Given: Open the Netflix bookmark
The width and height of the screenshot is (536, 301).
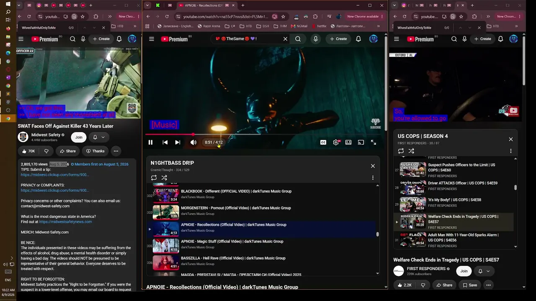Looking at the screenshot, I should [319, 26].
